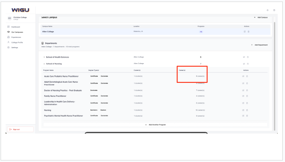Go to Experiences in the sidebar
Viewport: 285px width, 162px height.
coord(16,37)
